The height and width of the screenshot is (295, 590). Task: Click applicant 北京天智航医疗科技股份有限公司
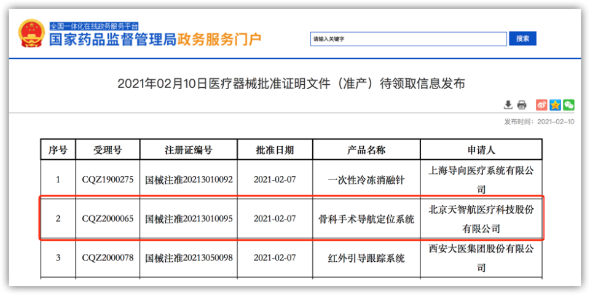[x=481, y=219]
